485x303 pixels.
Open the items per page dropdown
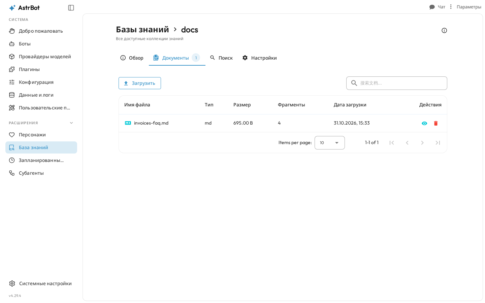click(329, 143)
